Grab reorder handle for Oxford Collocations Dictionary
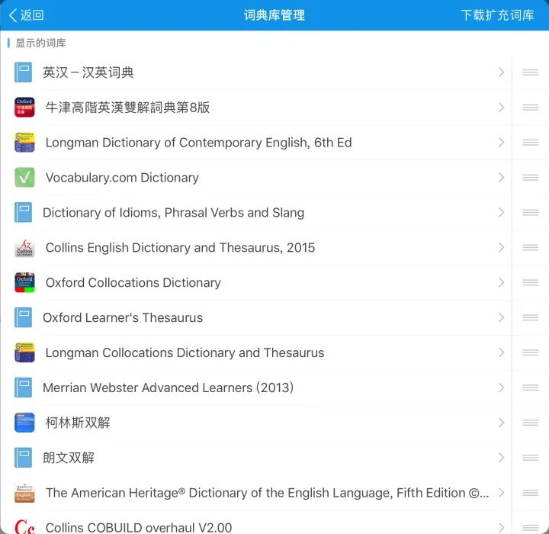The width and height of the screenshot is (549, 534). click(530, 282)
